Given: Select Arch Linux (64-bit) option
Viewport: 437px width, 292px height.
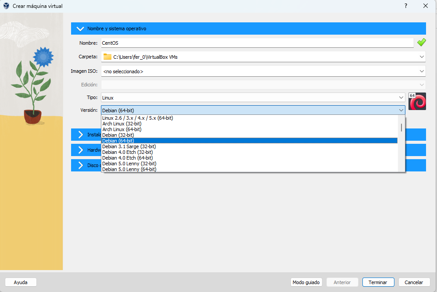Looking at the screenshot, I should (x=250, y=129).
